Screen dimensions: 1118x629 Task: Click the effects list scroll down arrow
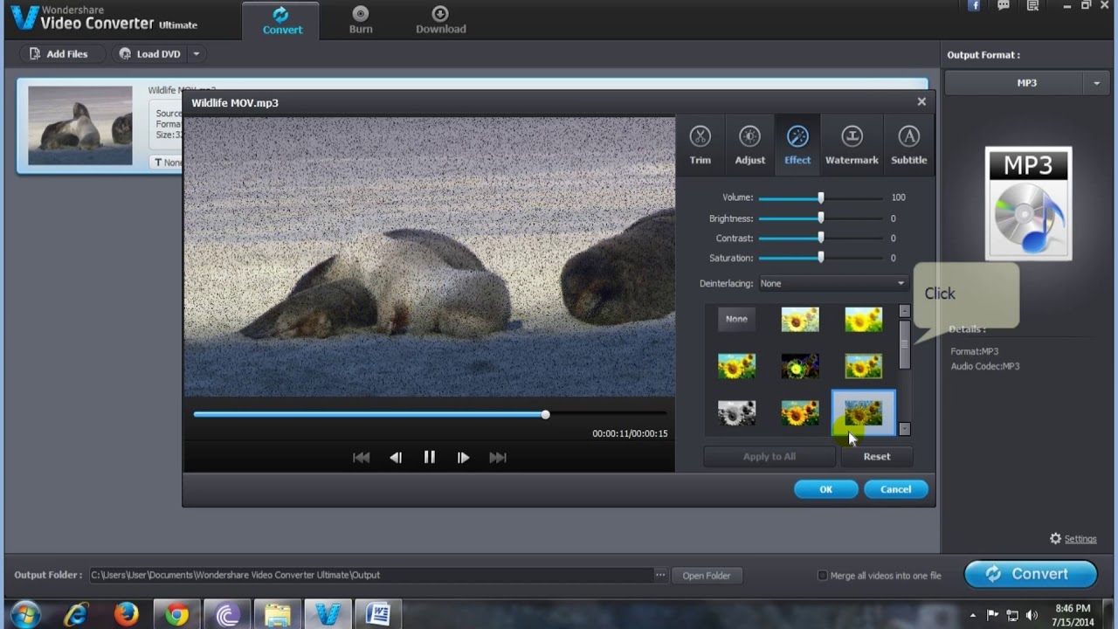tap(904, 429)
